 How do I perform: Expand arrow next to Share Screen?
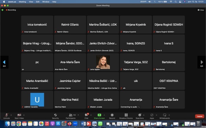[104, 115]
